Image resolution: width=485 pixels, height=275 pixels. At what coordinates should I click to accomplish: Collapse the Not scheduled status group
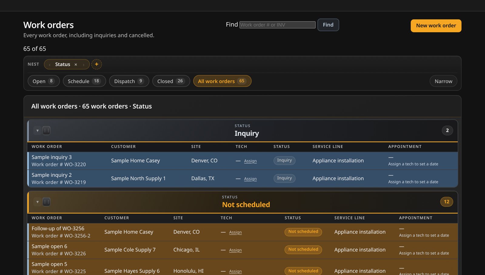click(x=37, y=202)
